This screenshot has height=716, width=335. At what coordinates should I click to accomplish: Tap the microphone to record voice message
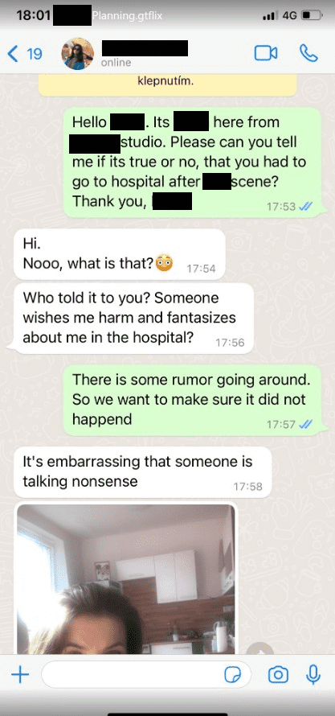click(313, 674)
